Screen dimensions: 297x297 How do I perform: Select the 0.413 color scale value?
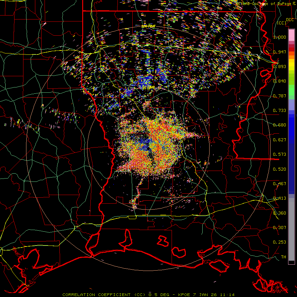click(x=280, y=198)
